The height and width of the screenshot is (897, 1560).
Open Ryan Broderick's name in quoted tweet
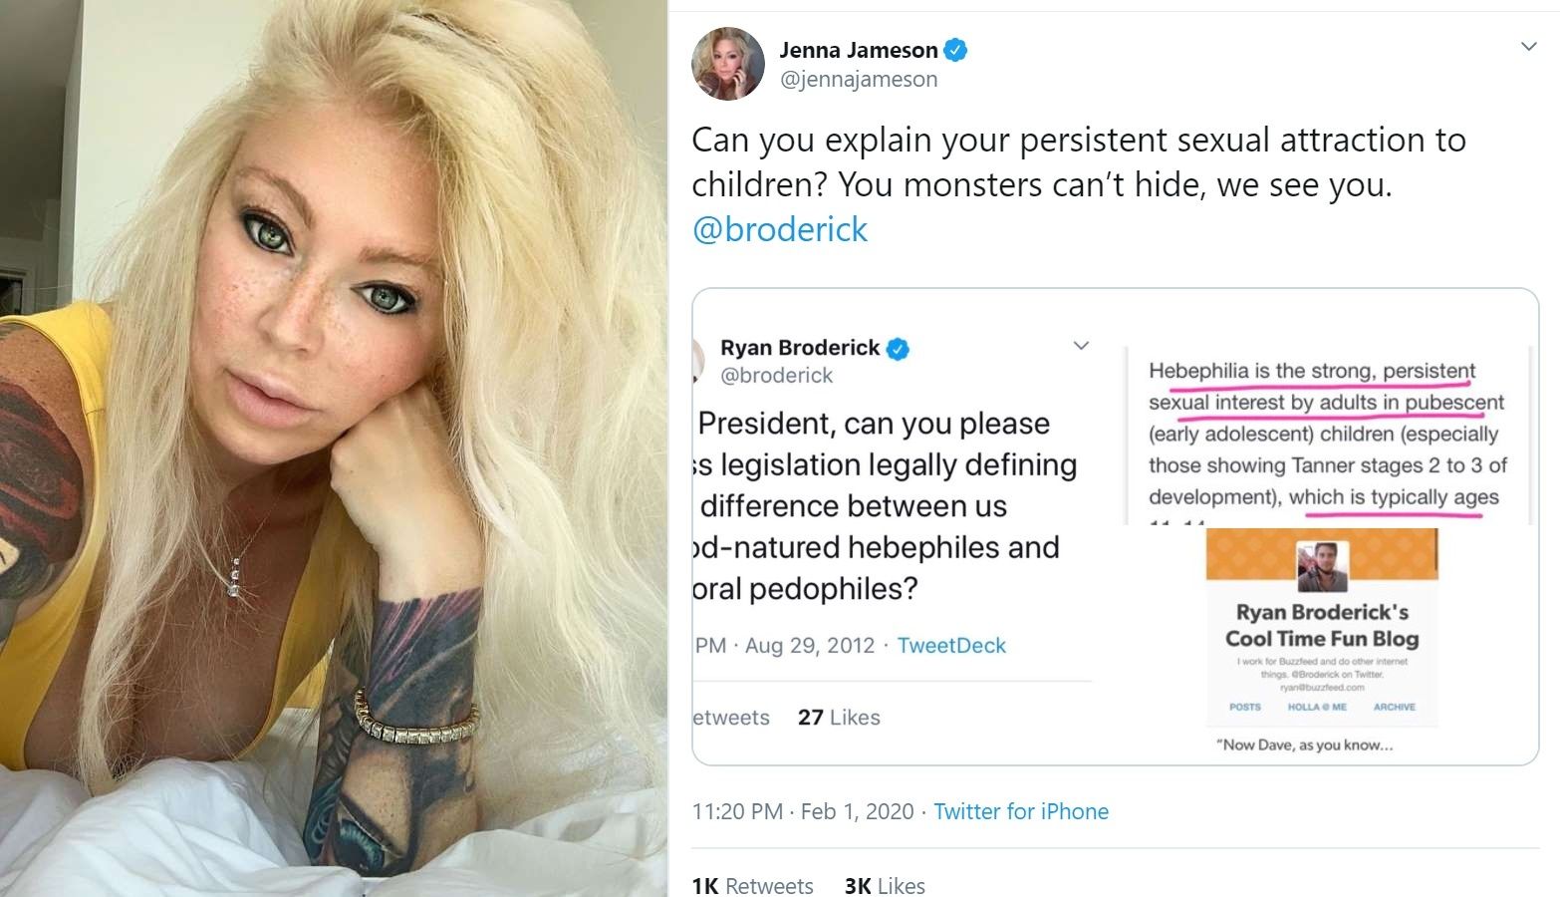[x=800, y=348]
